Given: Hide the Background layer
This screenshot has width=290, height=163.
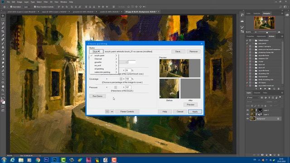Looking at the screenshot, I should click(x=247, y=119).
